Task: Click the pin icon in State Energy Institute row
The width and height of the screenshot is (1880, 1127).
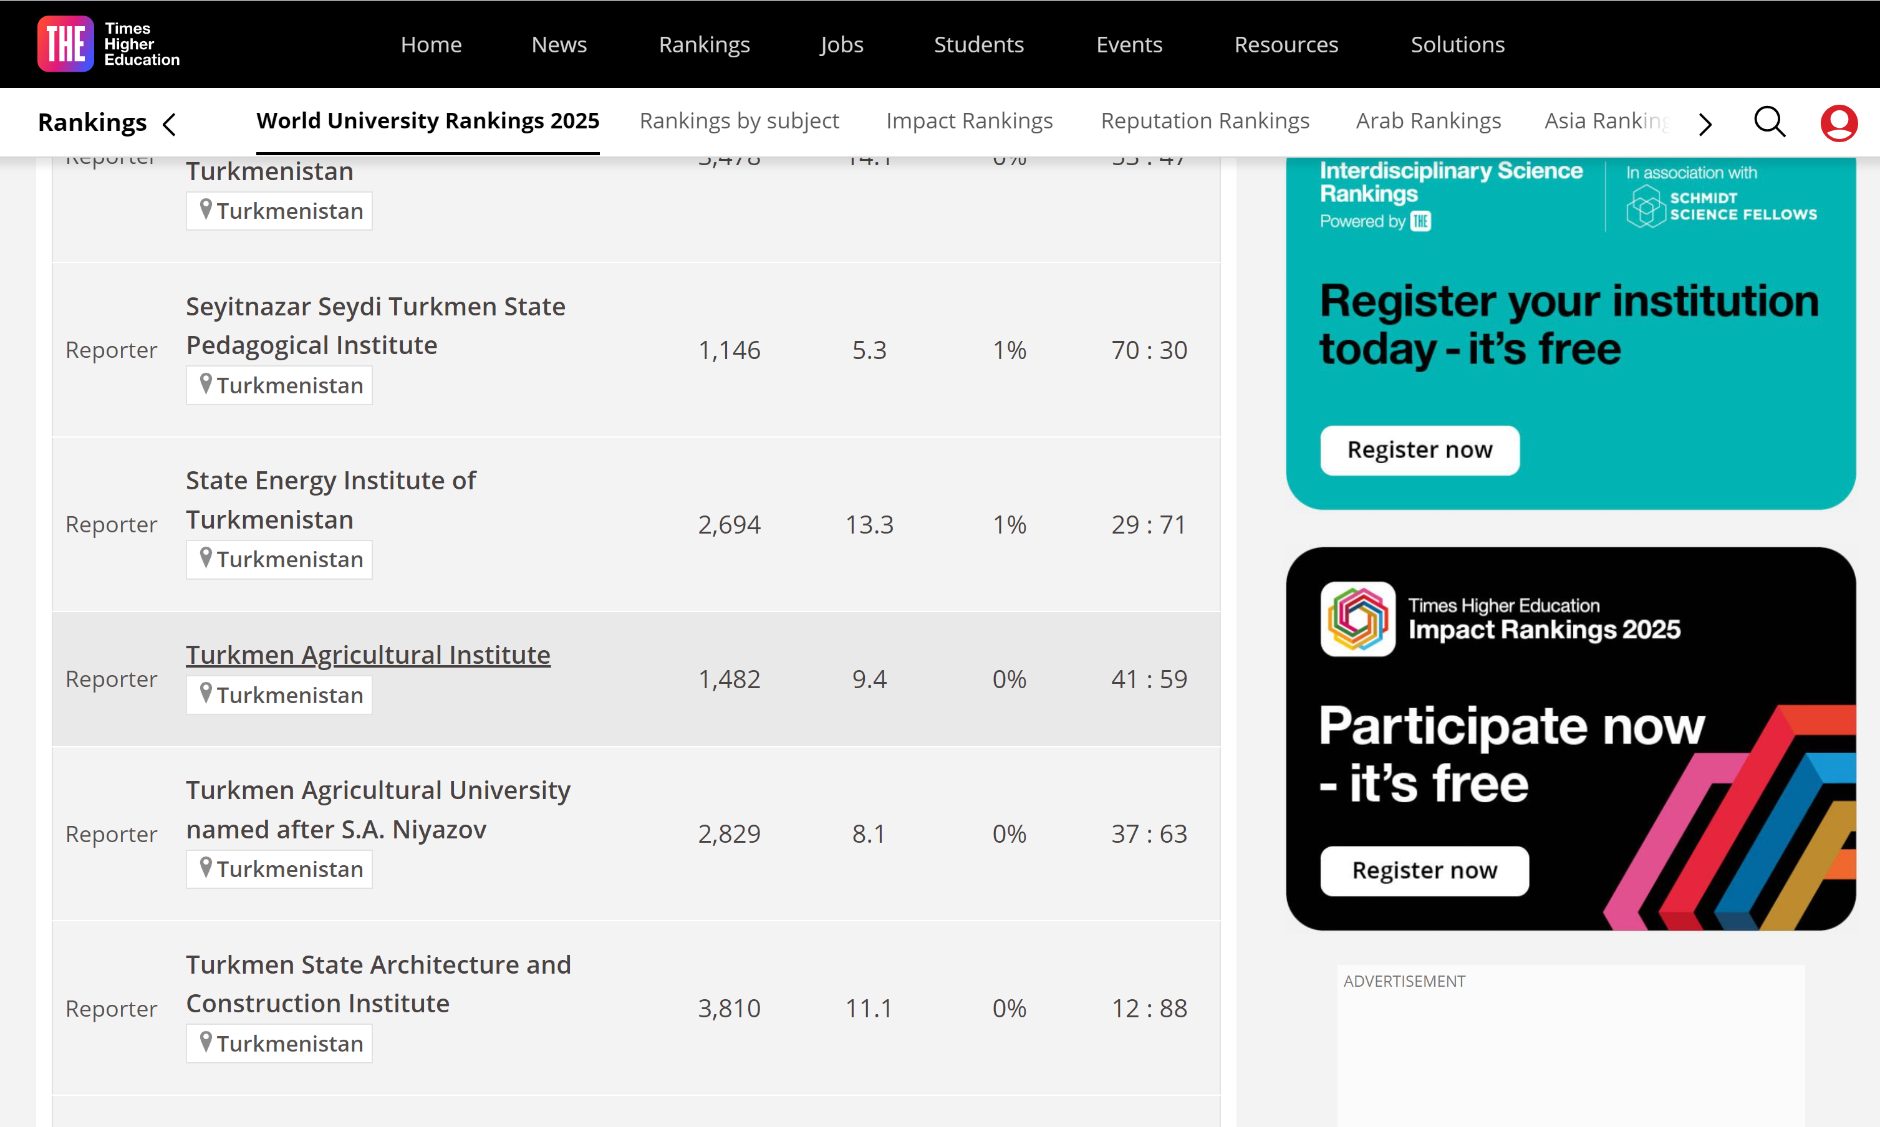Action: coord(205,557)
